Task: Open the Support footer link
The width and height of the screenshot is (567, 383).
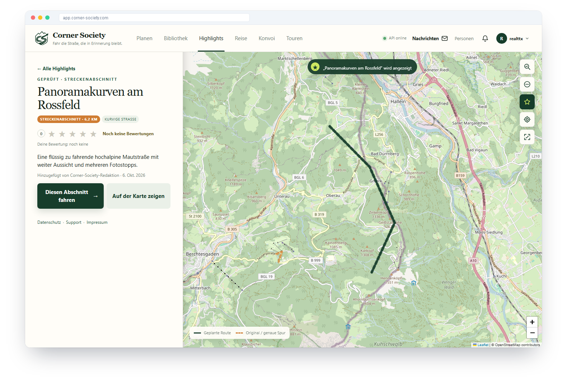Action: 74,222
